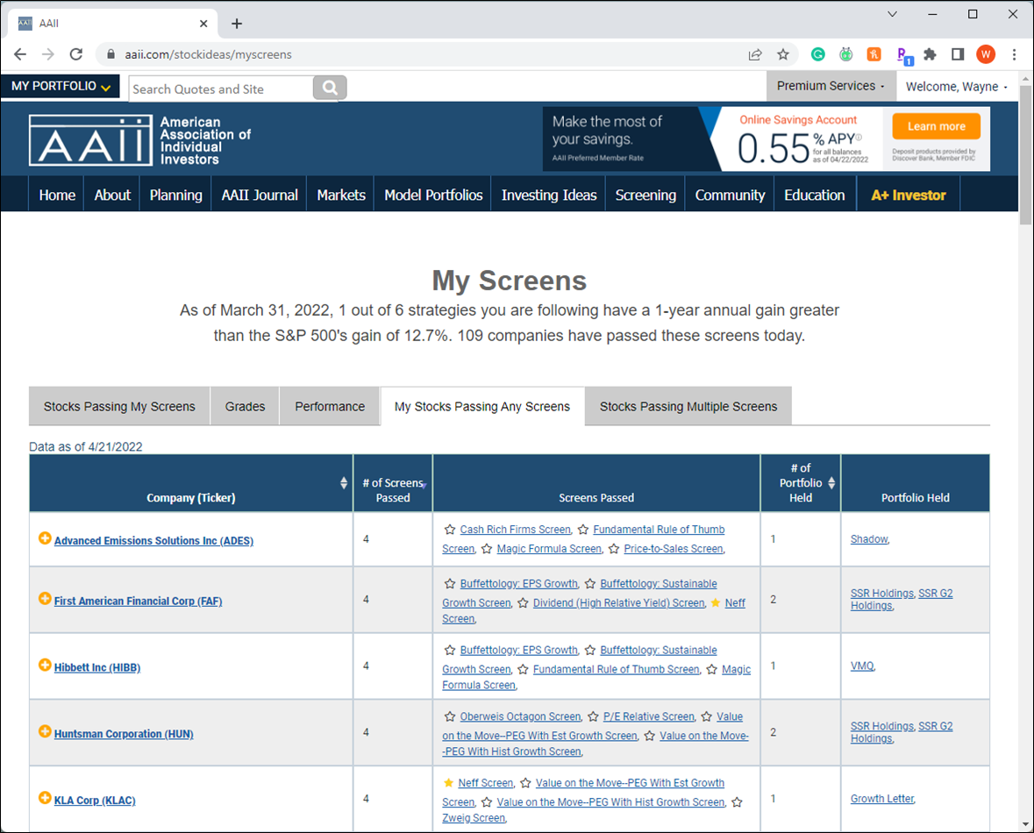
Task: Open Education navigation item
Action: click(815, 196)
